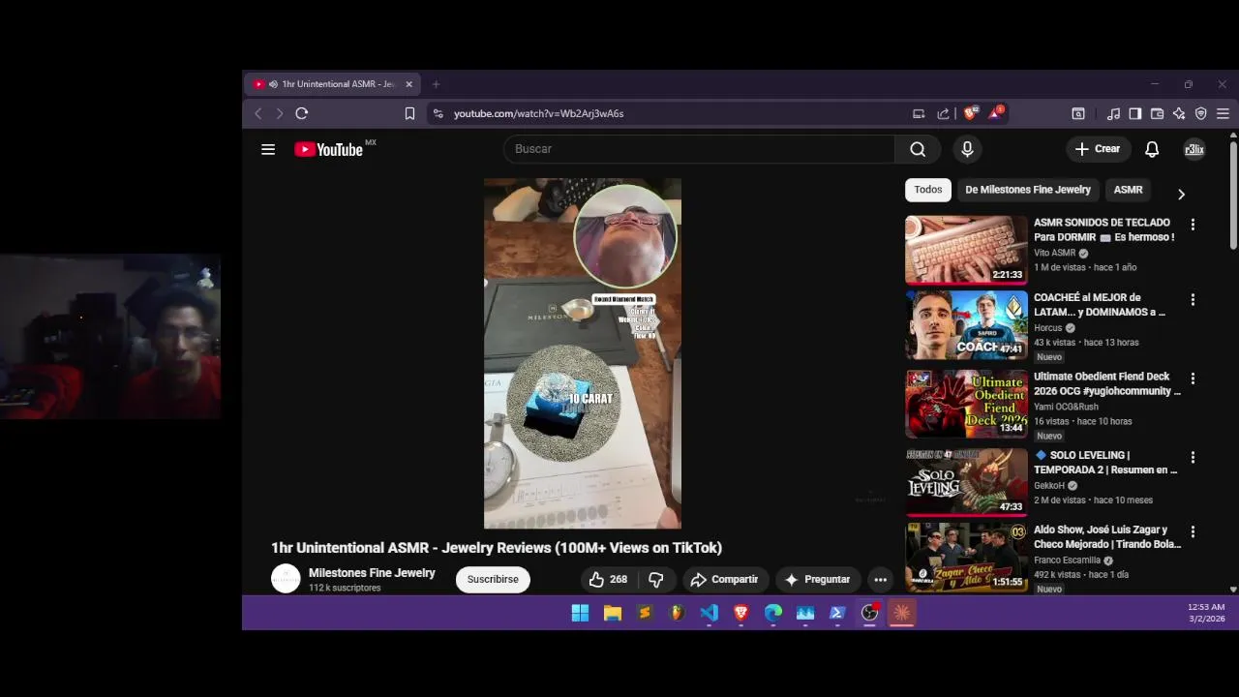Open the YouTube hamburger guide menu
This screenshot has width=1239, height=697.
pyautogui.click(x=268, y=149)
